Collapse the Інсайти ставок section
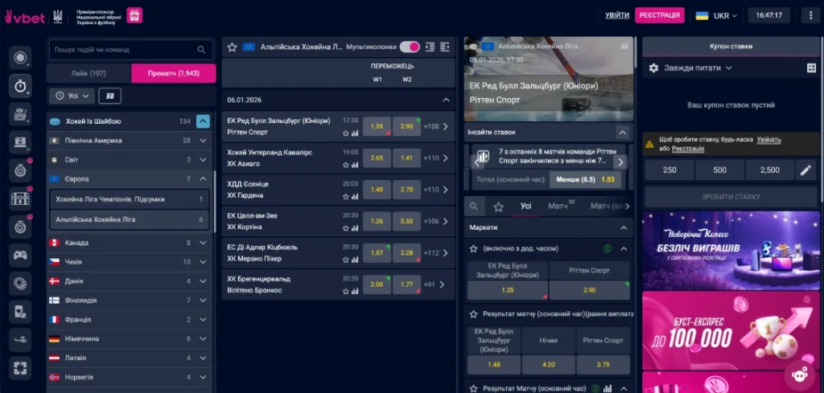 (622, 132)
